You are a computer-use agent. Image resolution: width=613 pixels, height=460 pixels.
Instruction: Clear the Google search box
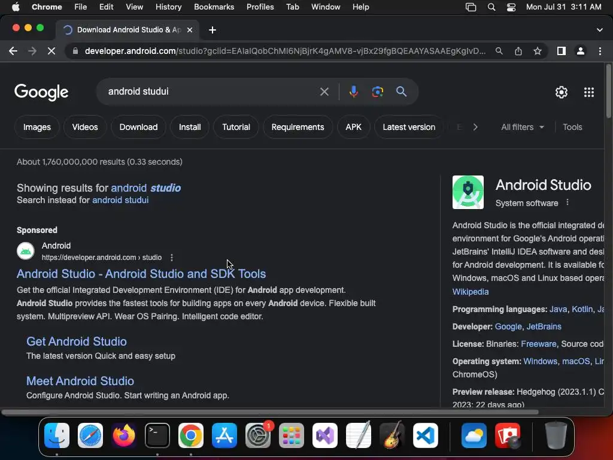[324, 92]
